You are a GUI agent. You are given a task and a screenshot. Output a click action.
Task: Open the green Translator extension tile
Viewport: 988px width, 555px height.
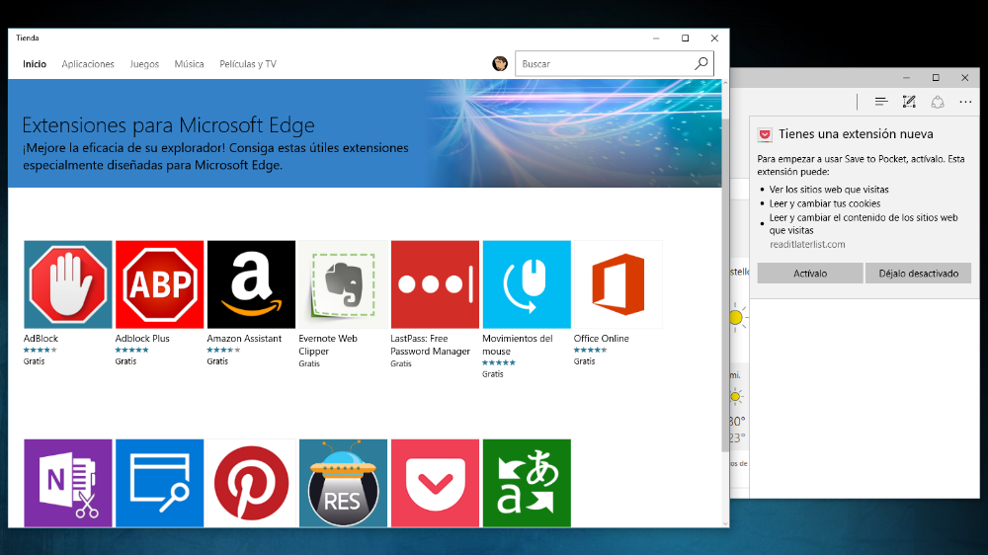point(527,483)
